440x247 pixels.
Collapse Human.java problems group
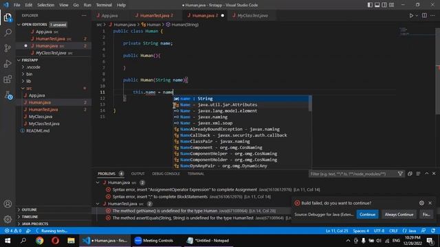coord(98,183)
